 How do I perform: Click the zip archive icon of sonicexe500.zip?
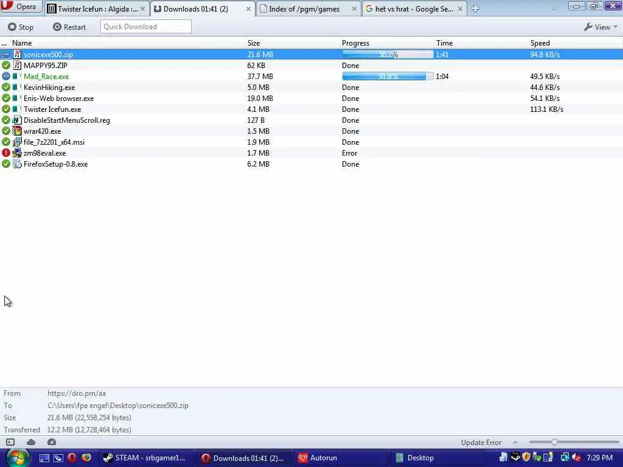pyautogui.click(x=17, y=54)
